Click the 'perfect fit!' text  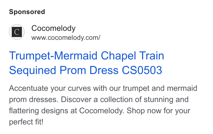(x=26, y=122)
